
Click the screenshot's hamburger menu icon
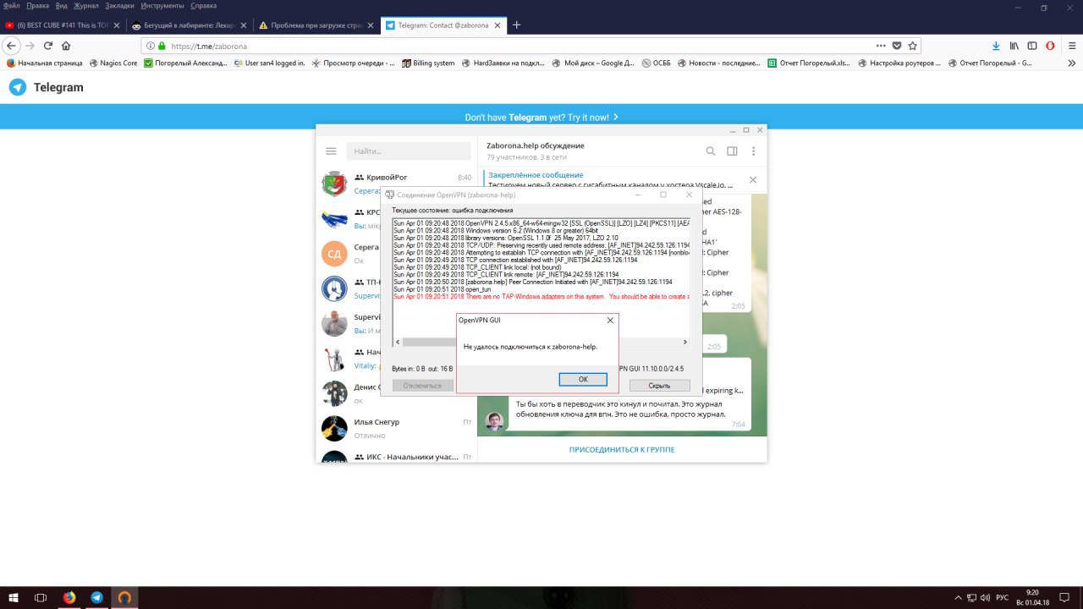[331, 151]
